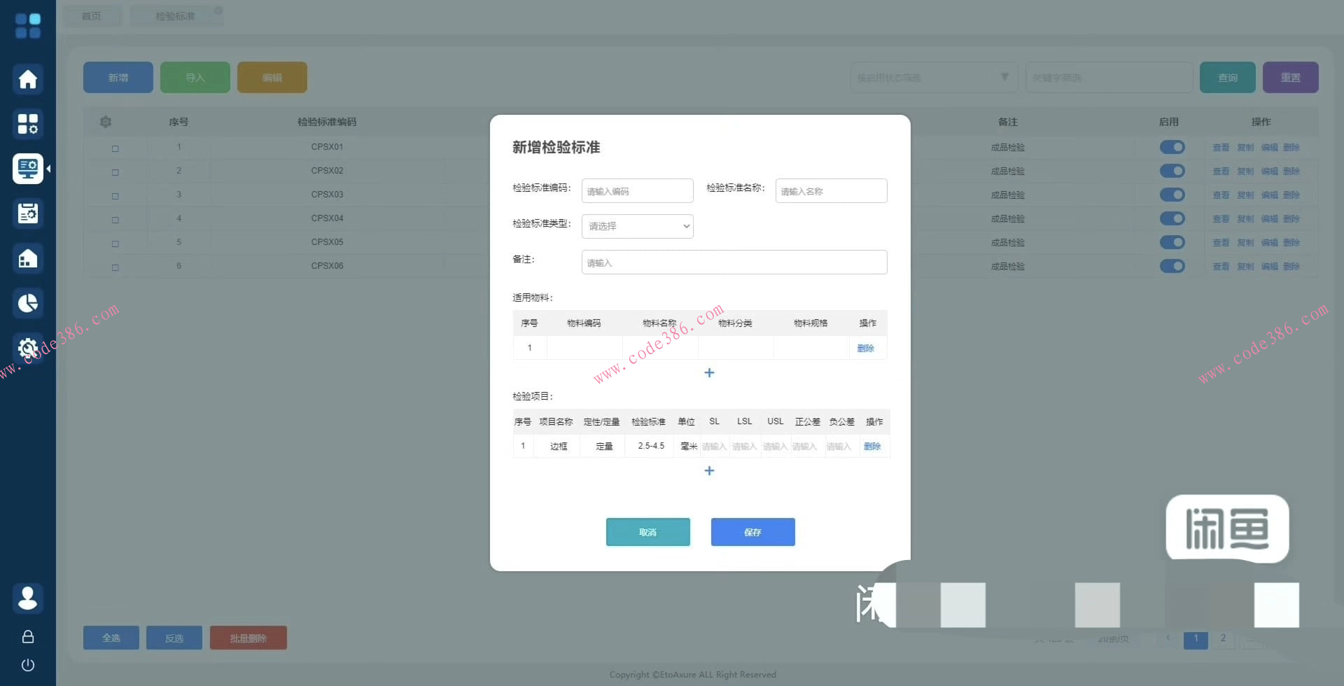The image size is (1344, 686).
Task: Select the apps grid icon in sidebar
Action: (28, 123)
